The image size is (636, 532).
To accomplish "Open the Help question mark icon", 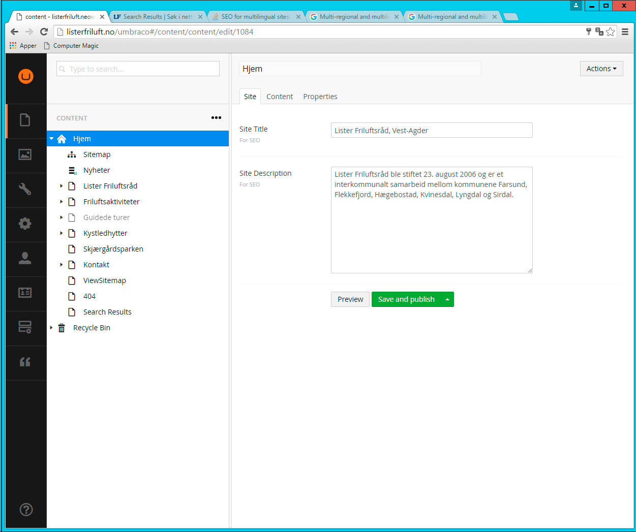I will [26, 509].
